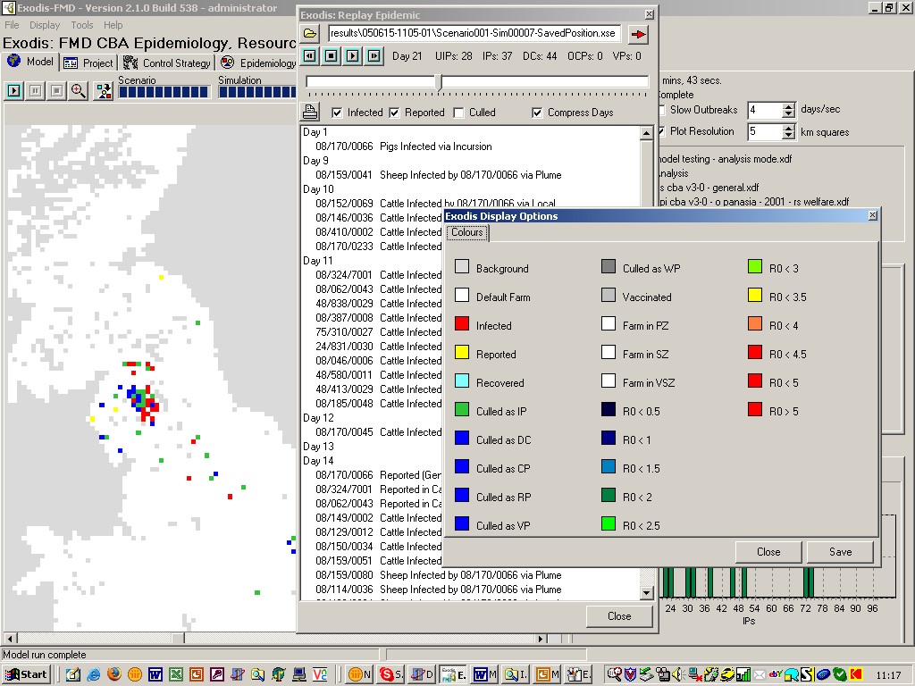Enable the Culled checkbox
Screen dimensions: 915x686
[458, 113]
